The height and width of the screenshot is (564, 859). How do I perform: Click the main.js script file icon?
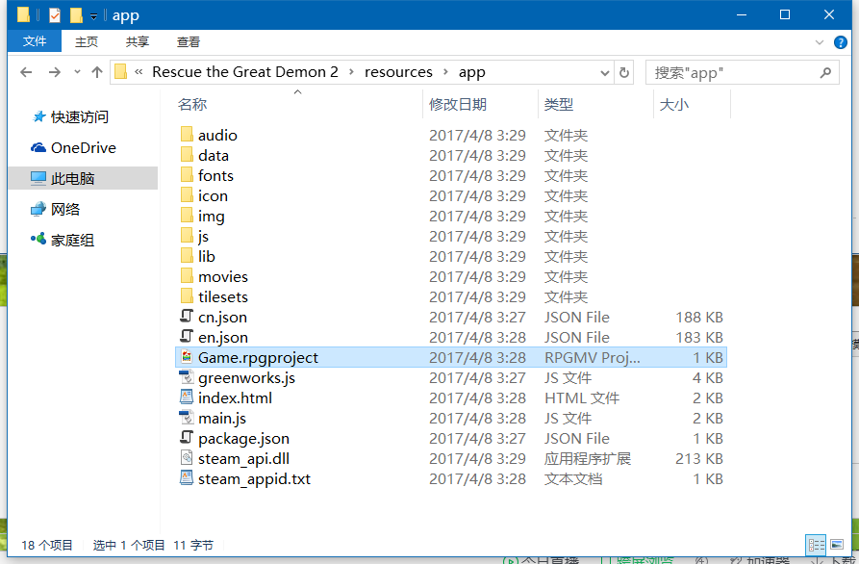point(187,418)
